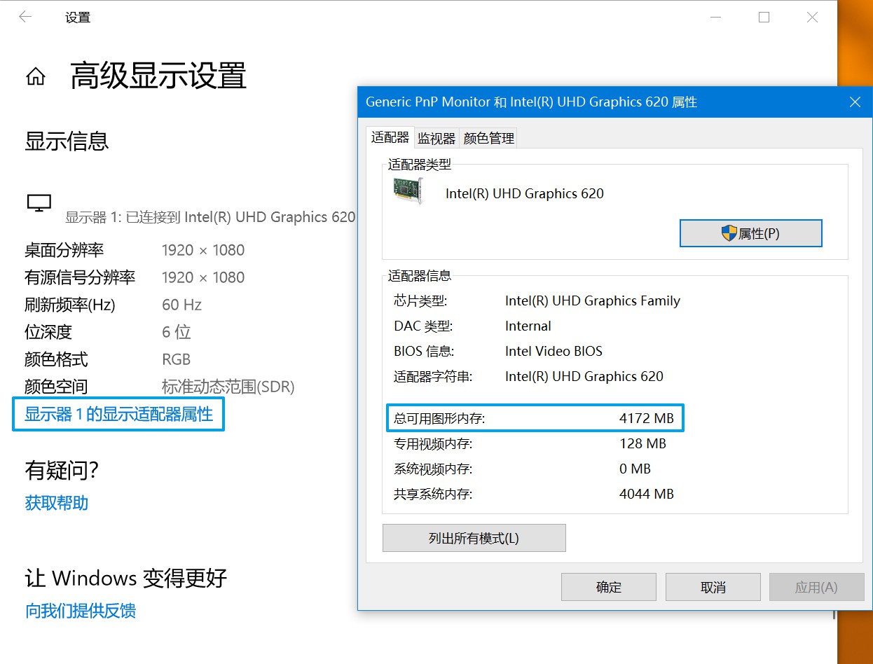873x664 pixels.
Task: Click the 显示信息 section heading
Action: click(67, 141)
